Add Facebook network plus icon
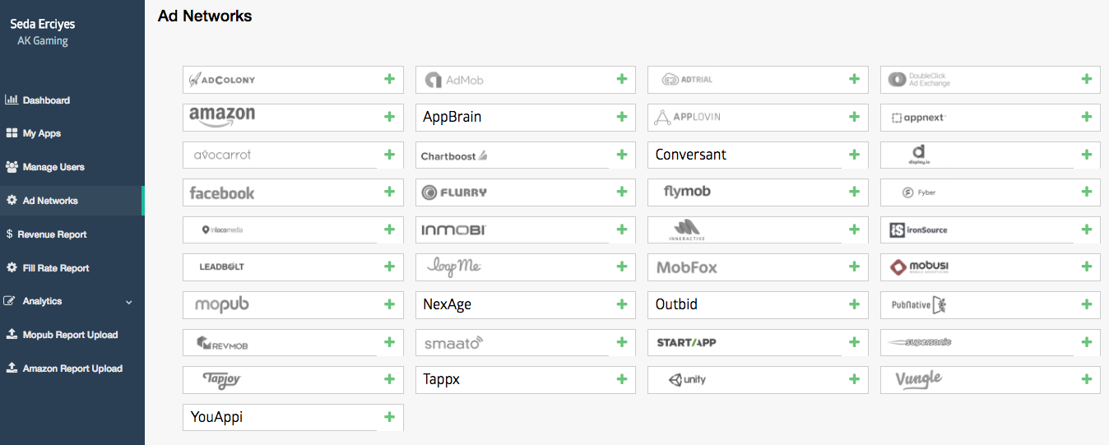This screenshot has width=1109, height=445. (x=389, y=192)
